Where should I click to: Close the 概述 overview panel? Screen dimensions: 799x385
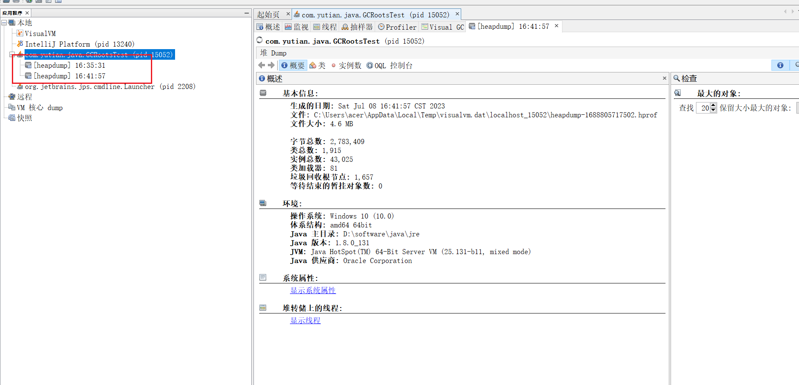coord(664,78)
